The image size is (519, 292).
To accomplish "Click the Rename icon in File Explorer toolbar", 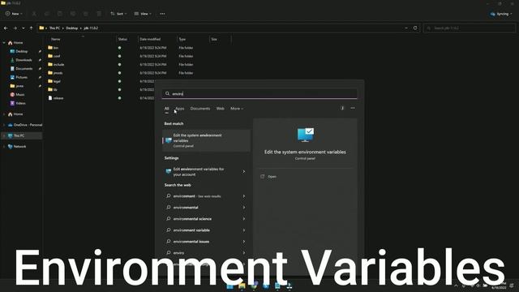I will coord(73,14).
